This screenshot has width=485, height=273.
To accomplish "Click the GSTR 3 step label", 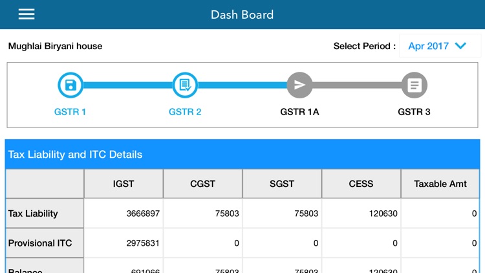I will tap(414, 112).
